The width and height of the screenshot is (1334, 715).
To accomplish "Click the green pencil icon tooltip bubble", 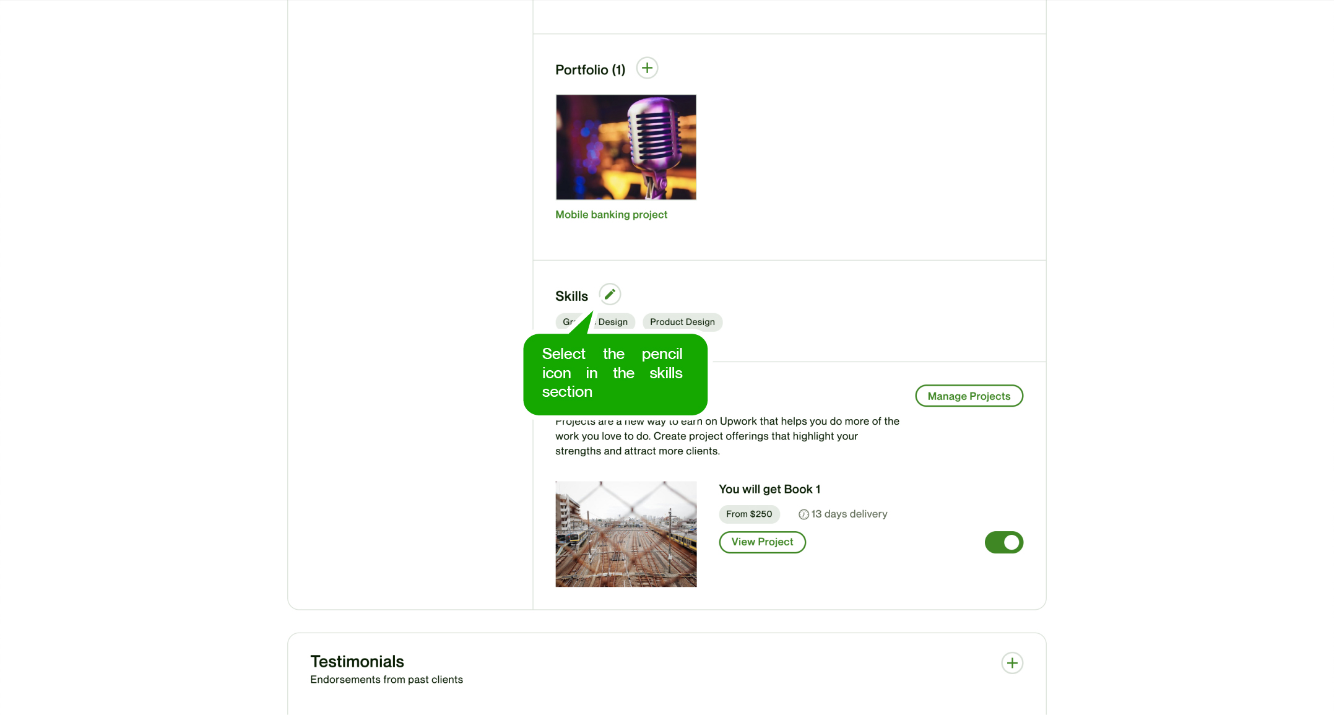I will click(x=615, y=373).
